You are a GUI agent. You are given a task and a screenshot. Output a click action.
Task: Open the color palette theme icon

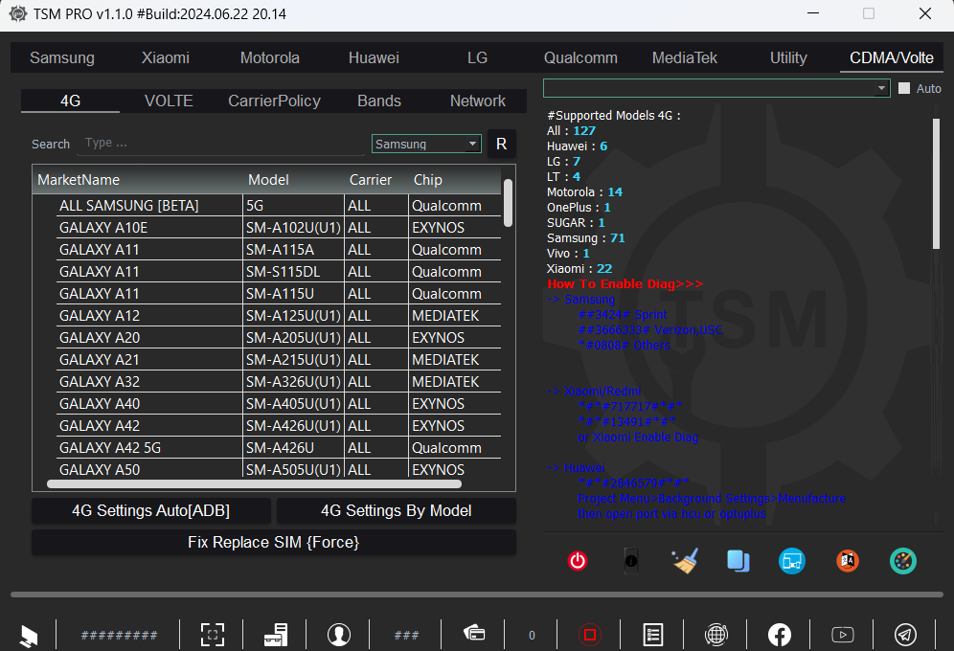(903, 560)
